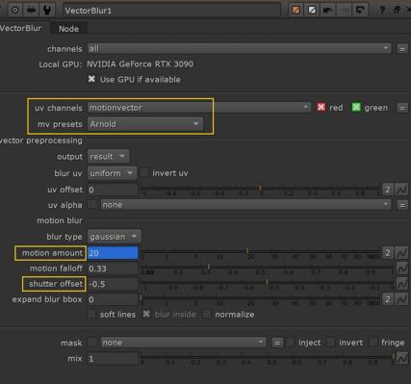Click the '=' button on the uv alpha row
The image size is (411, 384).
(x=402, y=205)
